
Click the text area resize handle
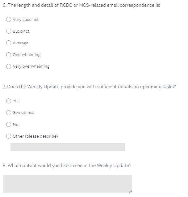pyautogui.click(x=130, y=191)
